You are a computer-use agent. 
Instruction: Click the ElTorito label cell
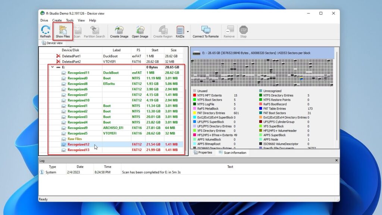[x=109, y=83]
